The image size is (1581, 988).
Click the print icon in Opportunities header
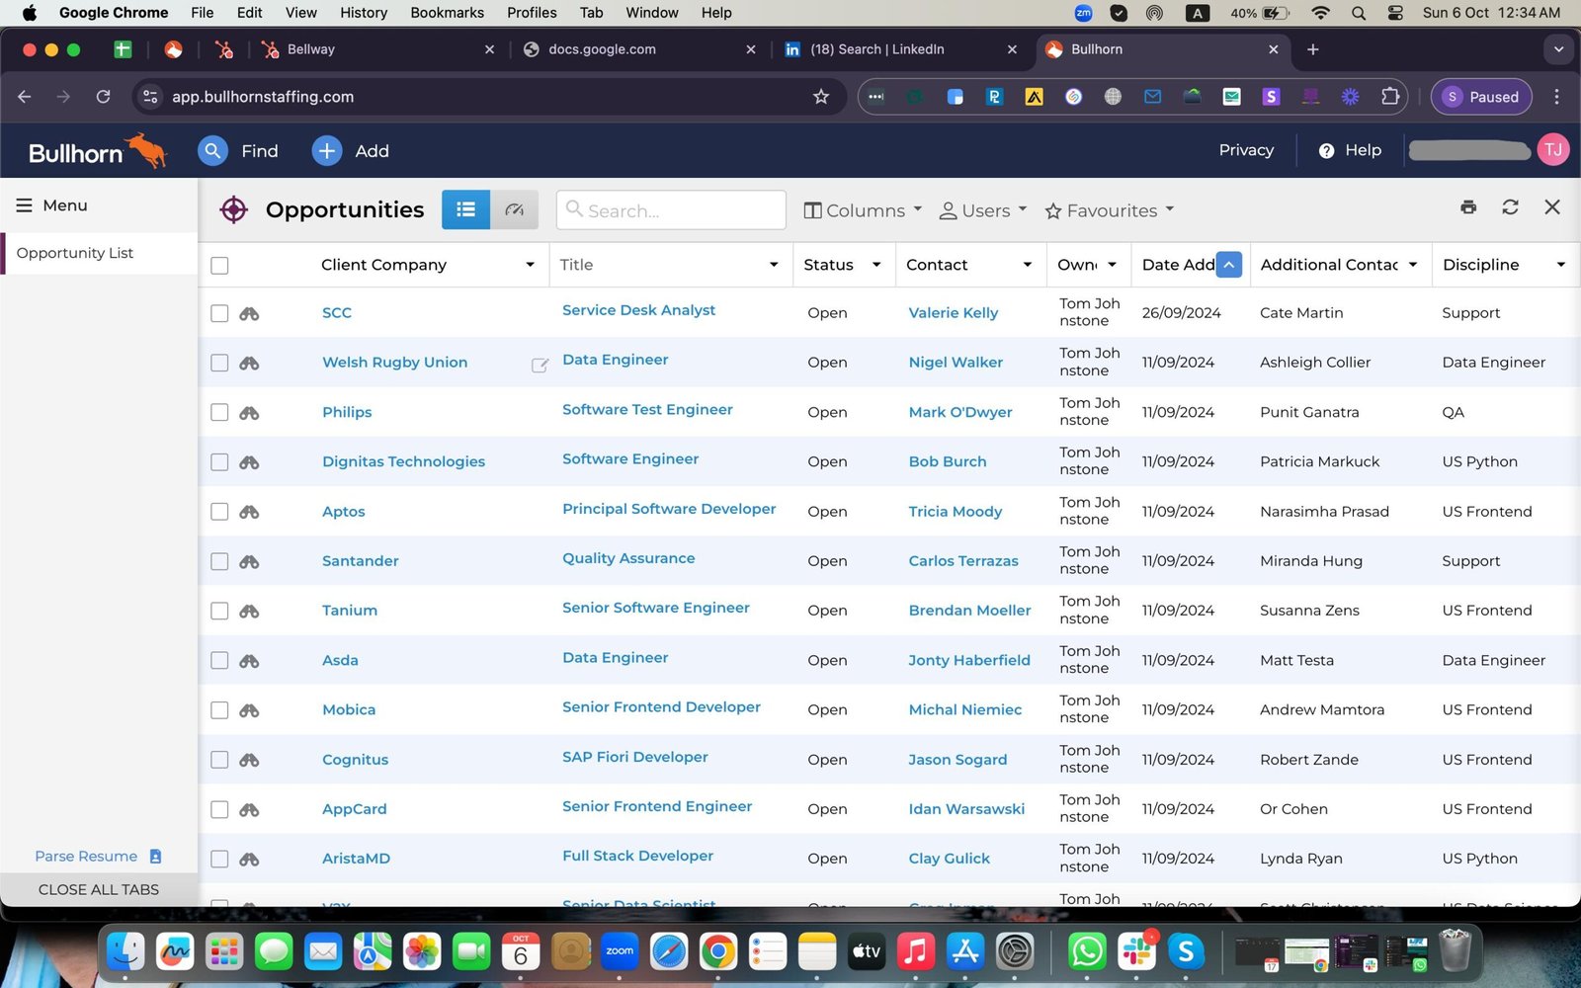(x=1468, y=206)
